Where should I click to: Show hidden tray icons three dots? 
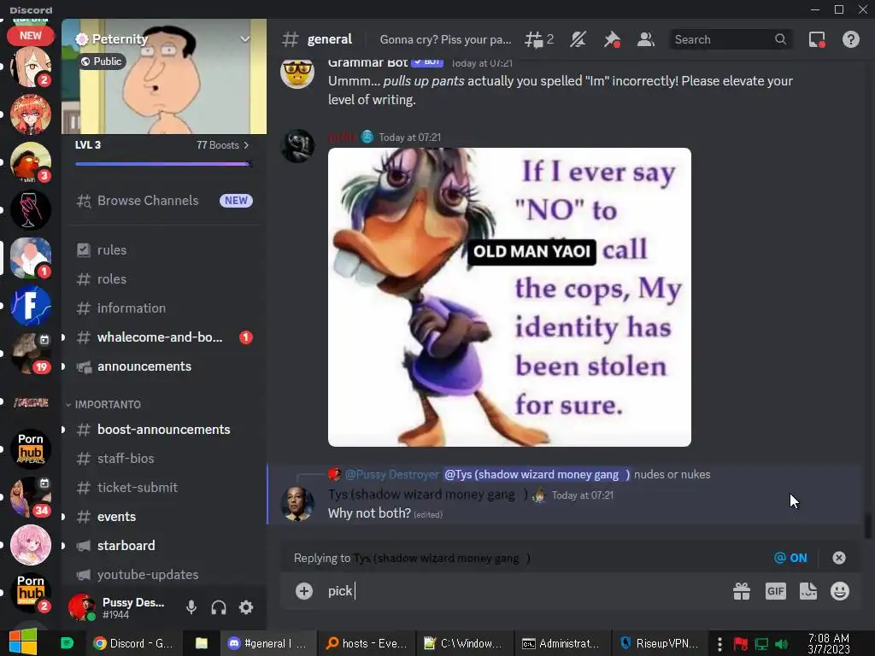pos(719,644)
